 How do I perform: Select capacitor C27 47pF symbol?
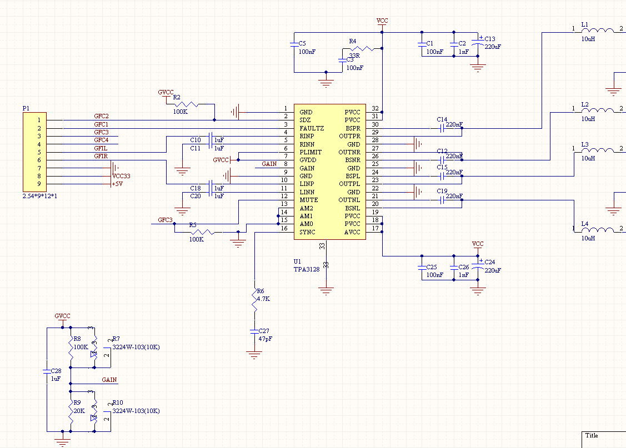(x=254, y=331)
